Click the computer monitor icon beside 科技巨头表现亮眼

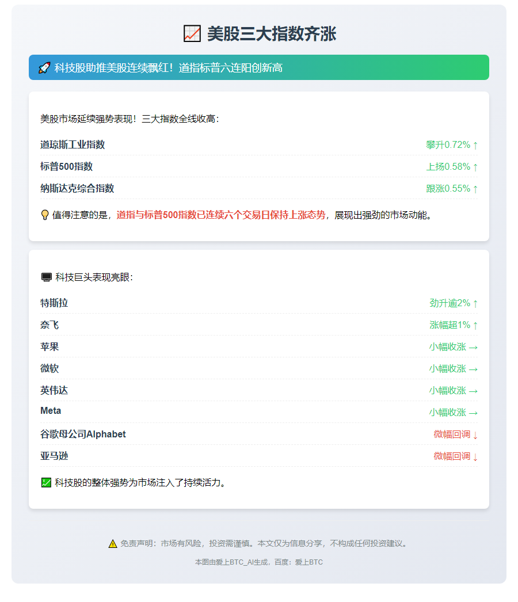47,277
